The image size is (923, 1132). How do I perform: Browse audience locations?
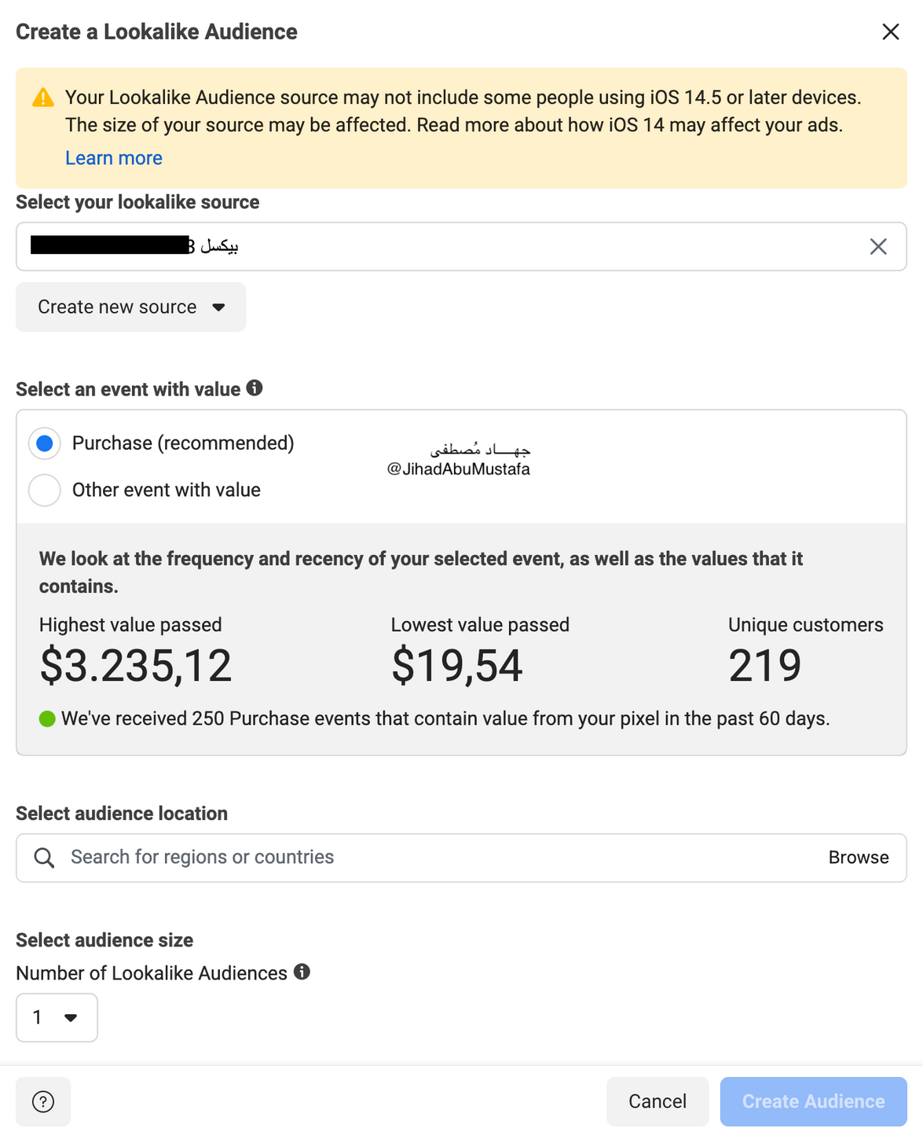[858, 858]
